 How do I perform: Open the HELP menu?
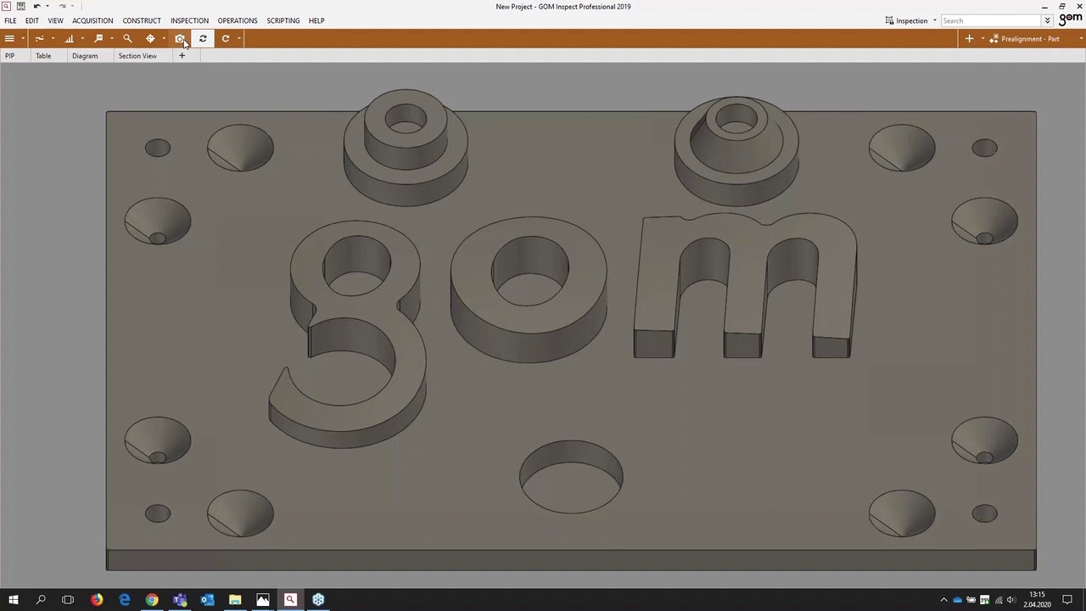coord(316,20)
